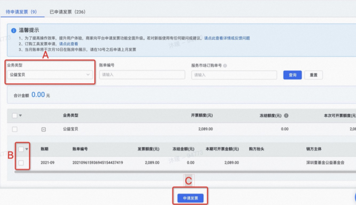Click the 本期可开票金额(元) column header
This screenshot has height=205, width=356.
[x=222, y=149]
